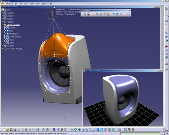Click the Save floppy disk icon

pos(11,130)
